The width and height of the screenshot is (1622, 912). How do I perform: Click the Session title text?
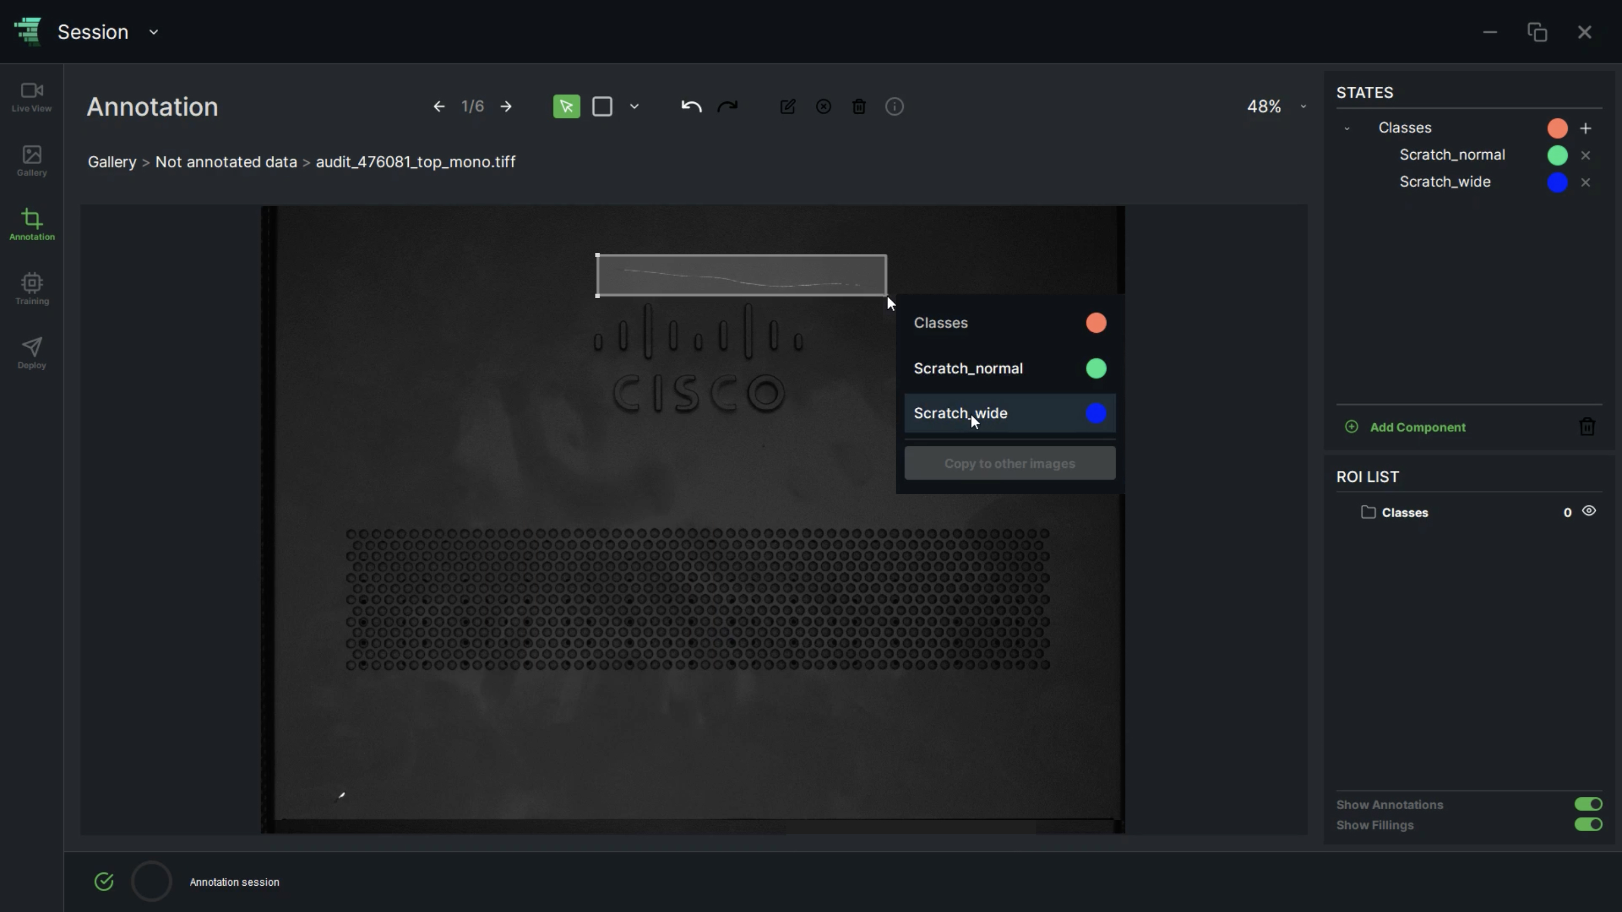[93, 32]
